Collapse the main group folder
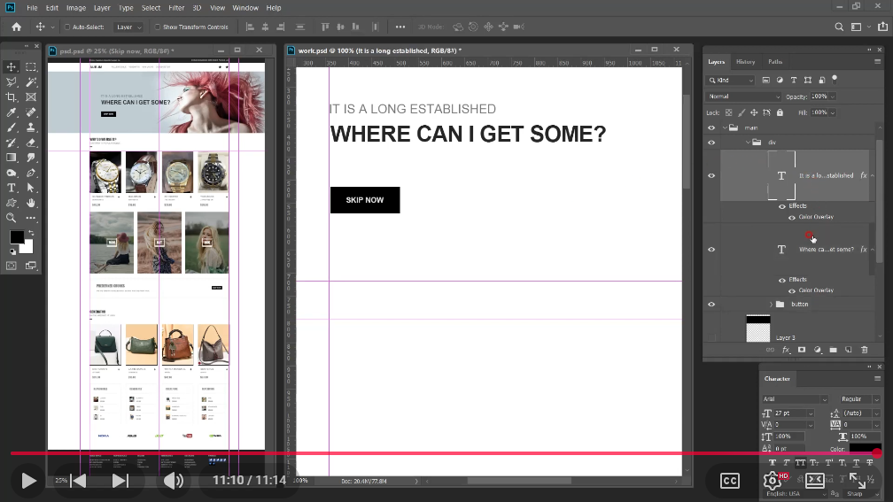The width and height of the screenshot is (893, 502). [x=725, y=128]
